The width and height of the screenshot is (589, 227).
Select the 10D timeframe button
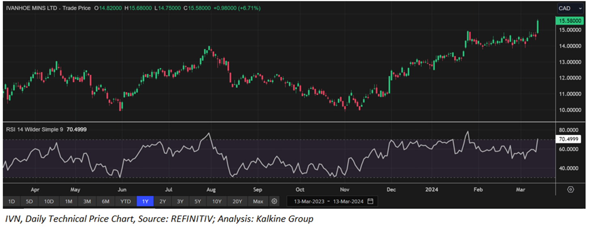[x=49, y=201]
